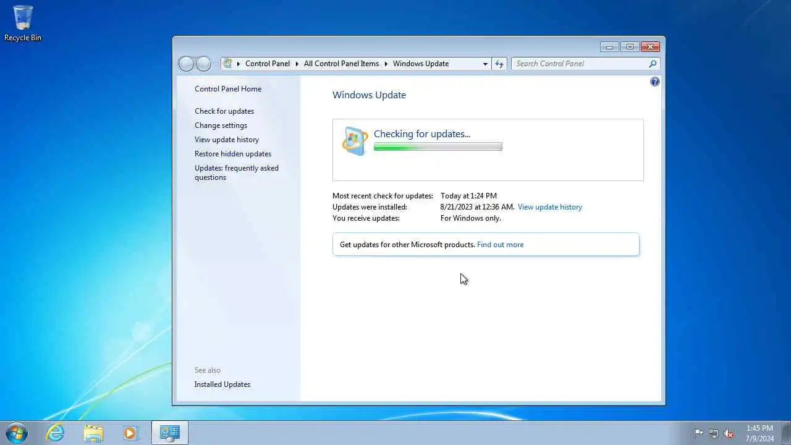Open the Recycle Bin desktop icon

click(x=23, y=23)
